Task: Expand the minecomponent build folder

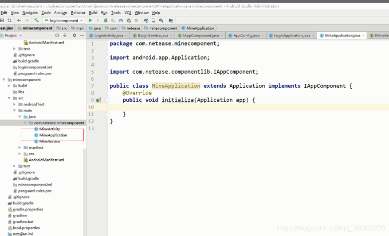Action: pos(9,86)
